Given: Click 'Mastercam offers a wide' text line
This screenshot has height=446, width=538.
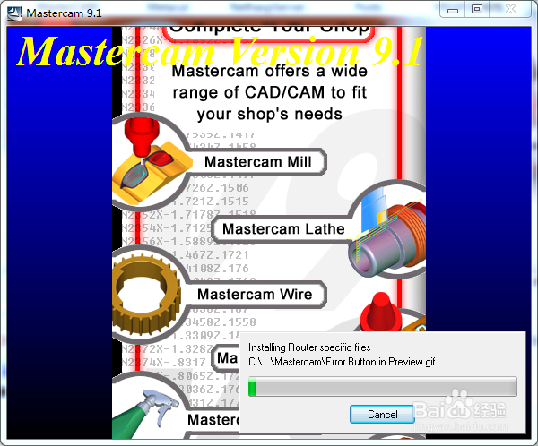Looking at the screenshot, I should pos(269,72).
